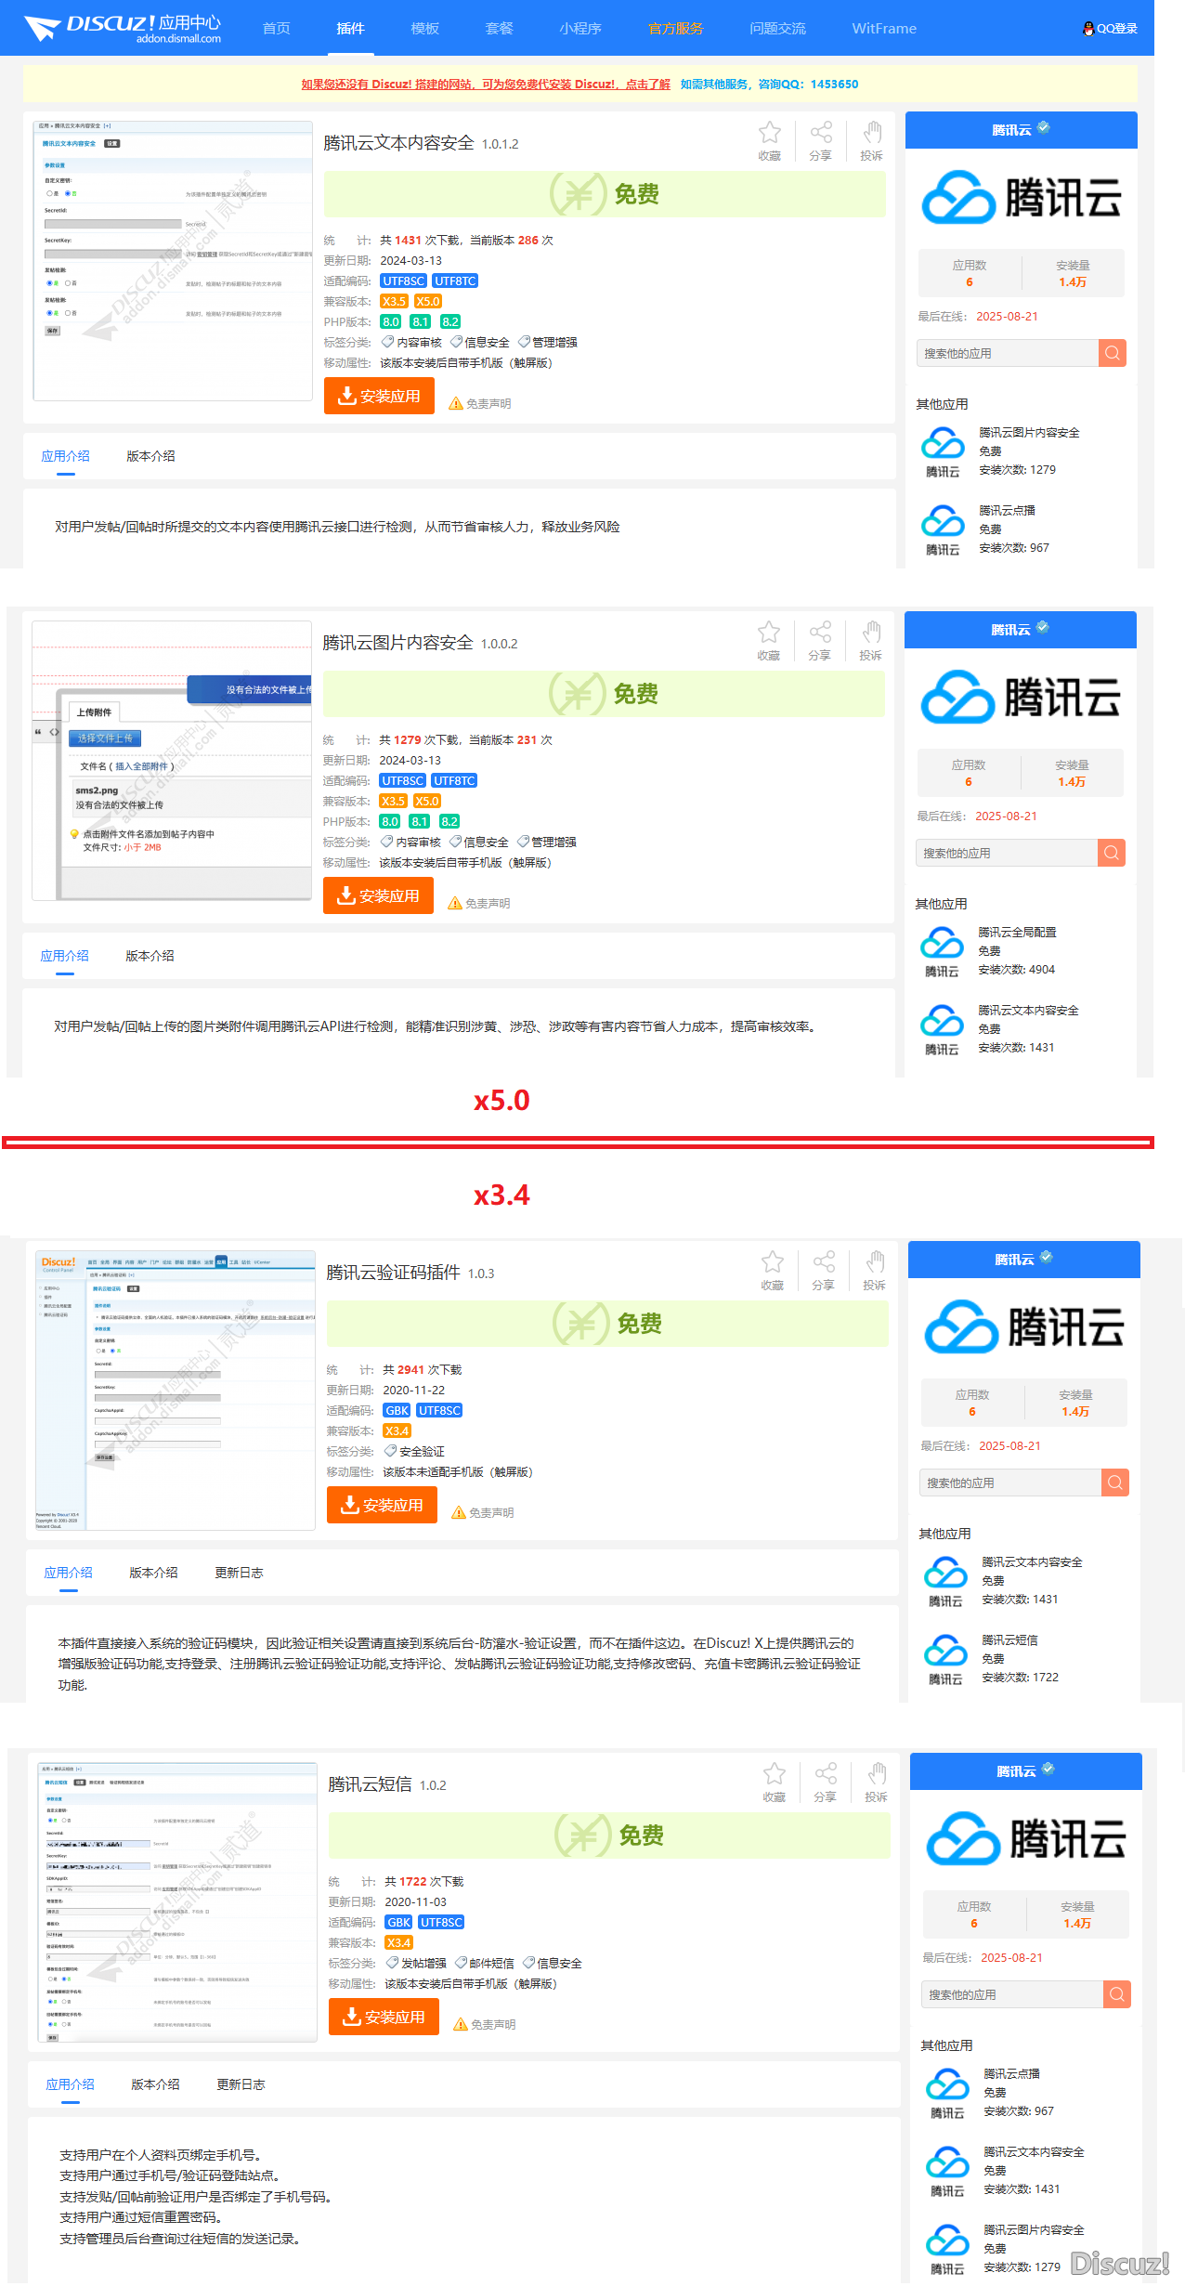Click the Discuz! 应用中心 logo

123,28
